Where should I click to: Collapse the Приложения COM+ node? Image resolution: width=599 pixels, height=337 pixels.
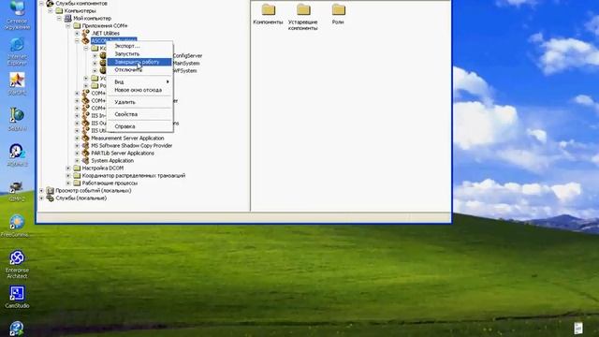(68, 26)
